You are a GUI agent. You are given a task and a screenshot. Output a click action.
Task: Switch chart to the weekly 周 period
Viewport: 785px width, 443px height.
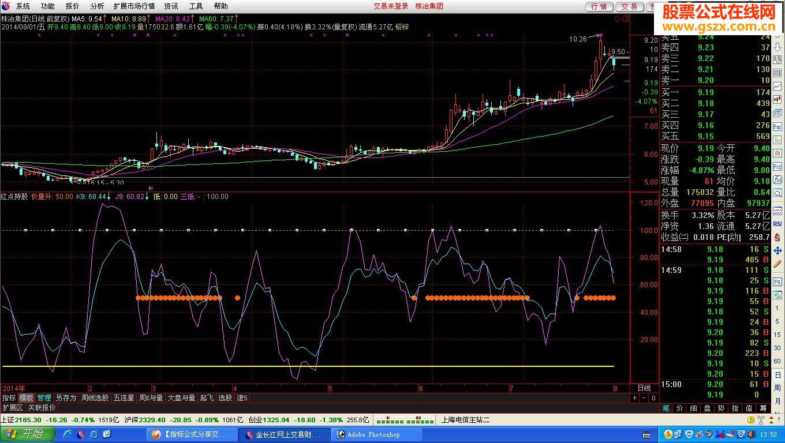[777, 388]
